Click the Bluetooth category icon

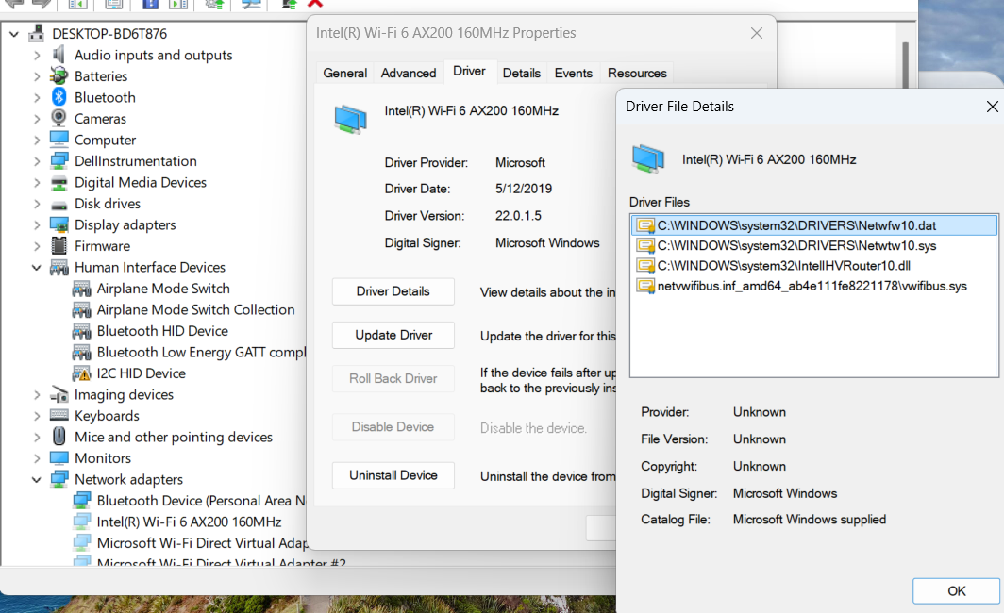(59, 97)
